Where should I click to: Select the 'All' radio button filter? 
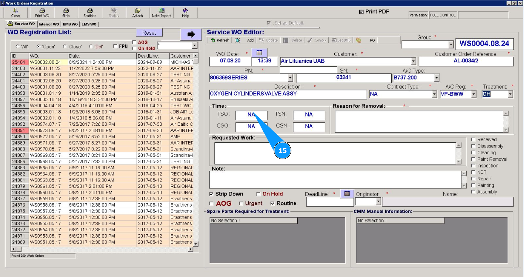[x=17, y=47]
